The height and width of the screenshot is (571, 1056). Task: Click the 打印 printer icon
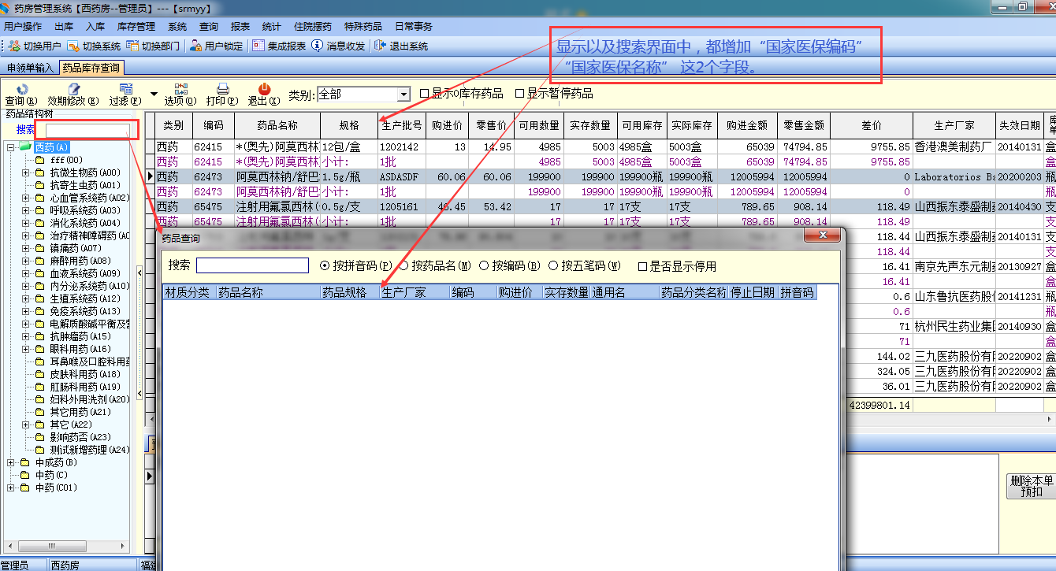(x=222, y=89)
